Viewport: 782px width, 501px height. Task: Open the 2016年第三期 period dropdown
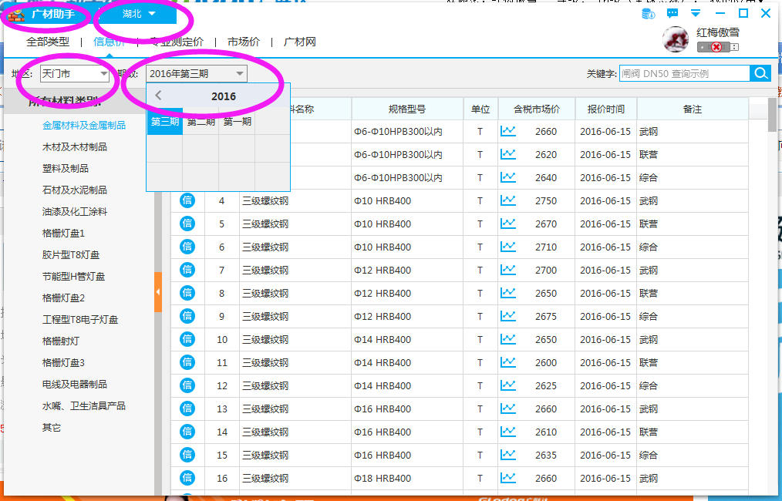197,74
